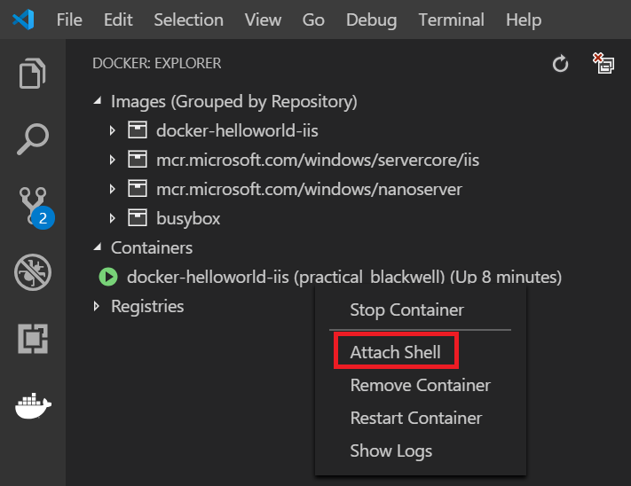Open the Terminal menu

point(452,20)
